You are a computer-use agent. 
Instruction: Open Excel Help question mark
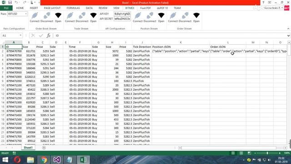(263, 2)
